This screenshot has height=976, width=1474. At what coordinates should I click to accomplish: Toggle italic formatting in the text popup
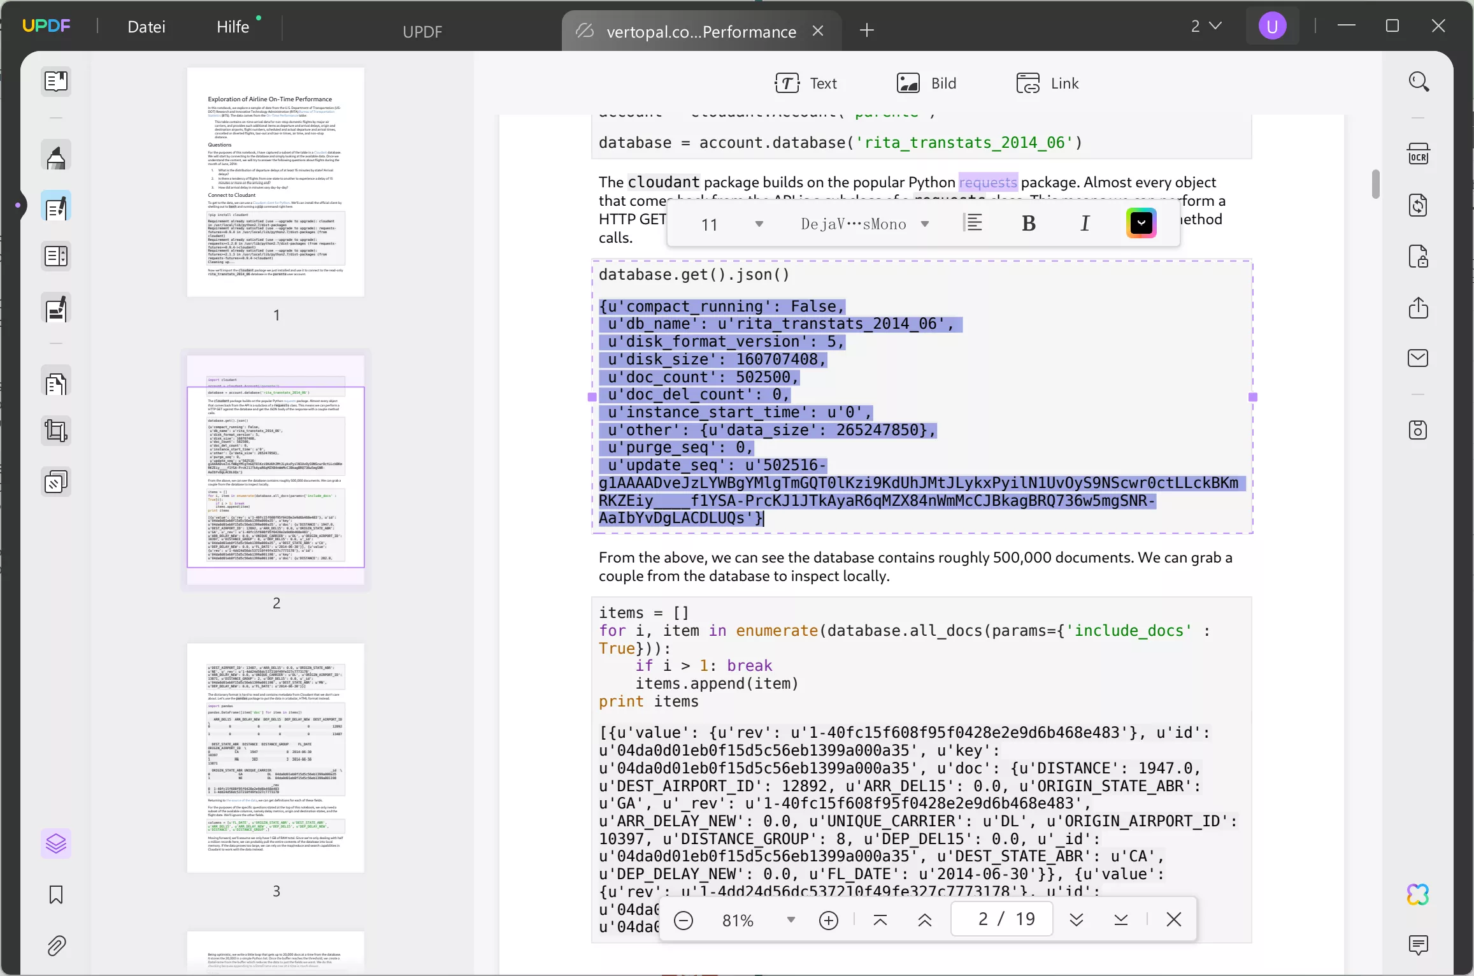coord(1085,223)
